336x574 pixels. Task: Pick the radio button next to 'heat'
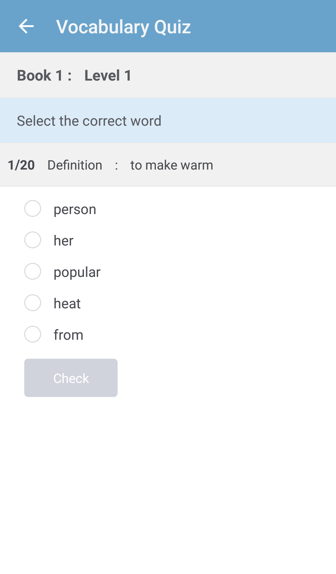[x=33, y=303]
